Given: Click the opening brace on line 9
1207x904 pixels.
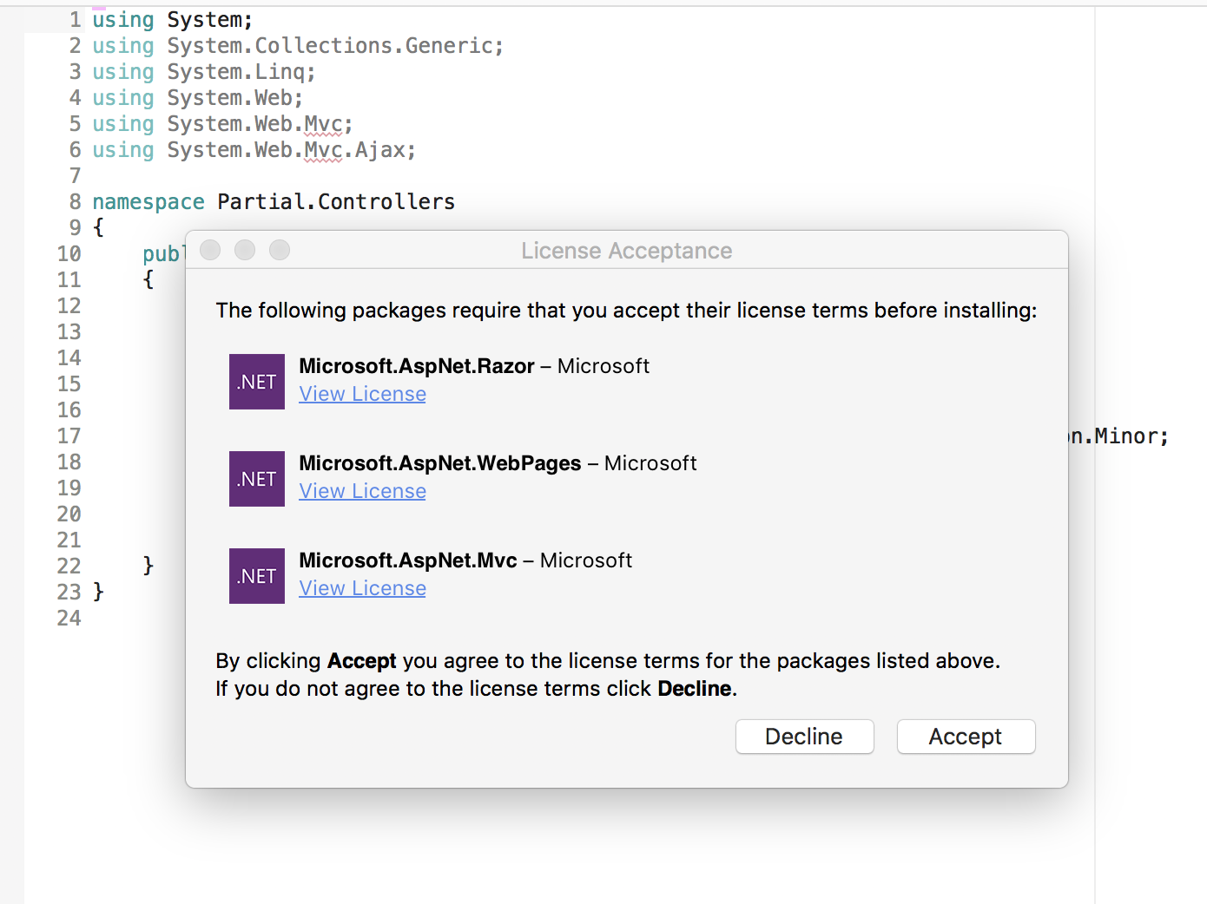Looking at the screenshot, I should [x=98, y=227].
